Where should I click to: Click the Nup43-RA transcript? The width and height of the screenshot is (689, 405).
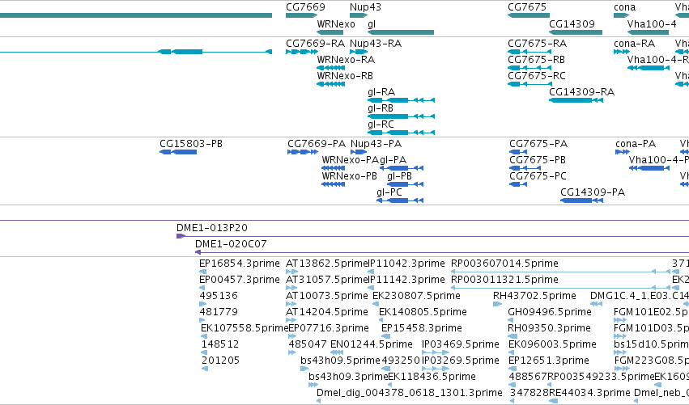click(x=375, y=44)
